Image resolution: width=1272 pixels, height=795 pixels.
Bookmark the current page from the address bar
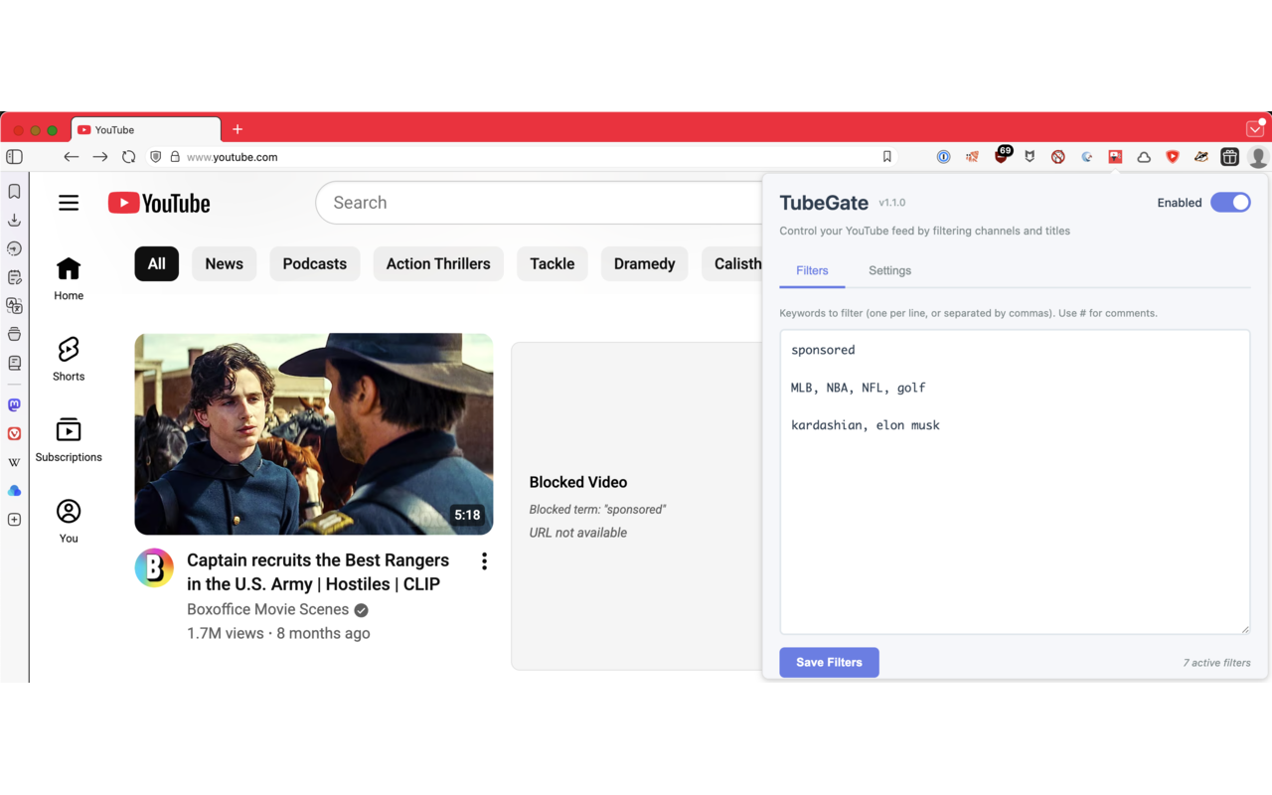886,157
